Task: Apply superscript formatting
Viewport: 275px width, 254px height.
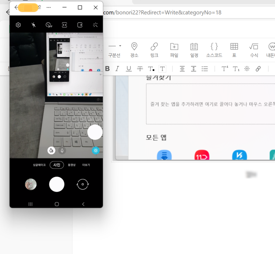Action: 225,68
